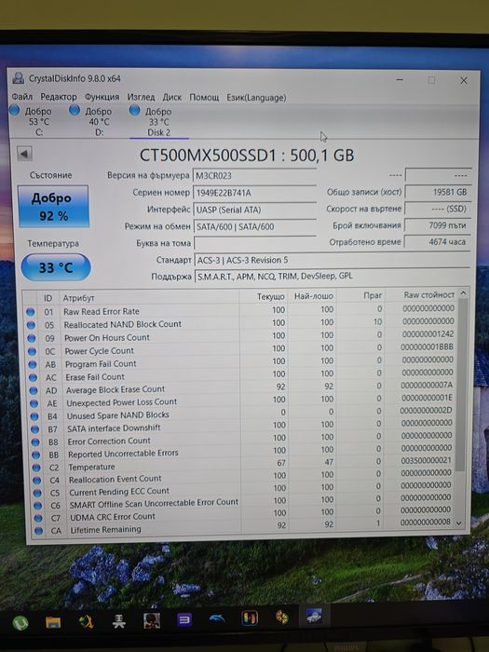Screen dimensions: 489x652
Task: Click status dot for Erase Fail Count
Action: click(34, 377)
